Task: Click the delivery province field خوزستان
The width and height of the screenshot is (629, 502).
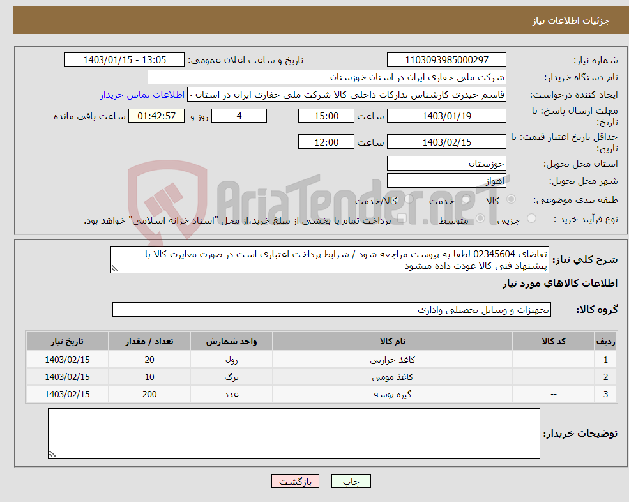Action: tap(446, 164)
